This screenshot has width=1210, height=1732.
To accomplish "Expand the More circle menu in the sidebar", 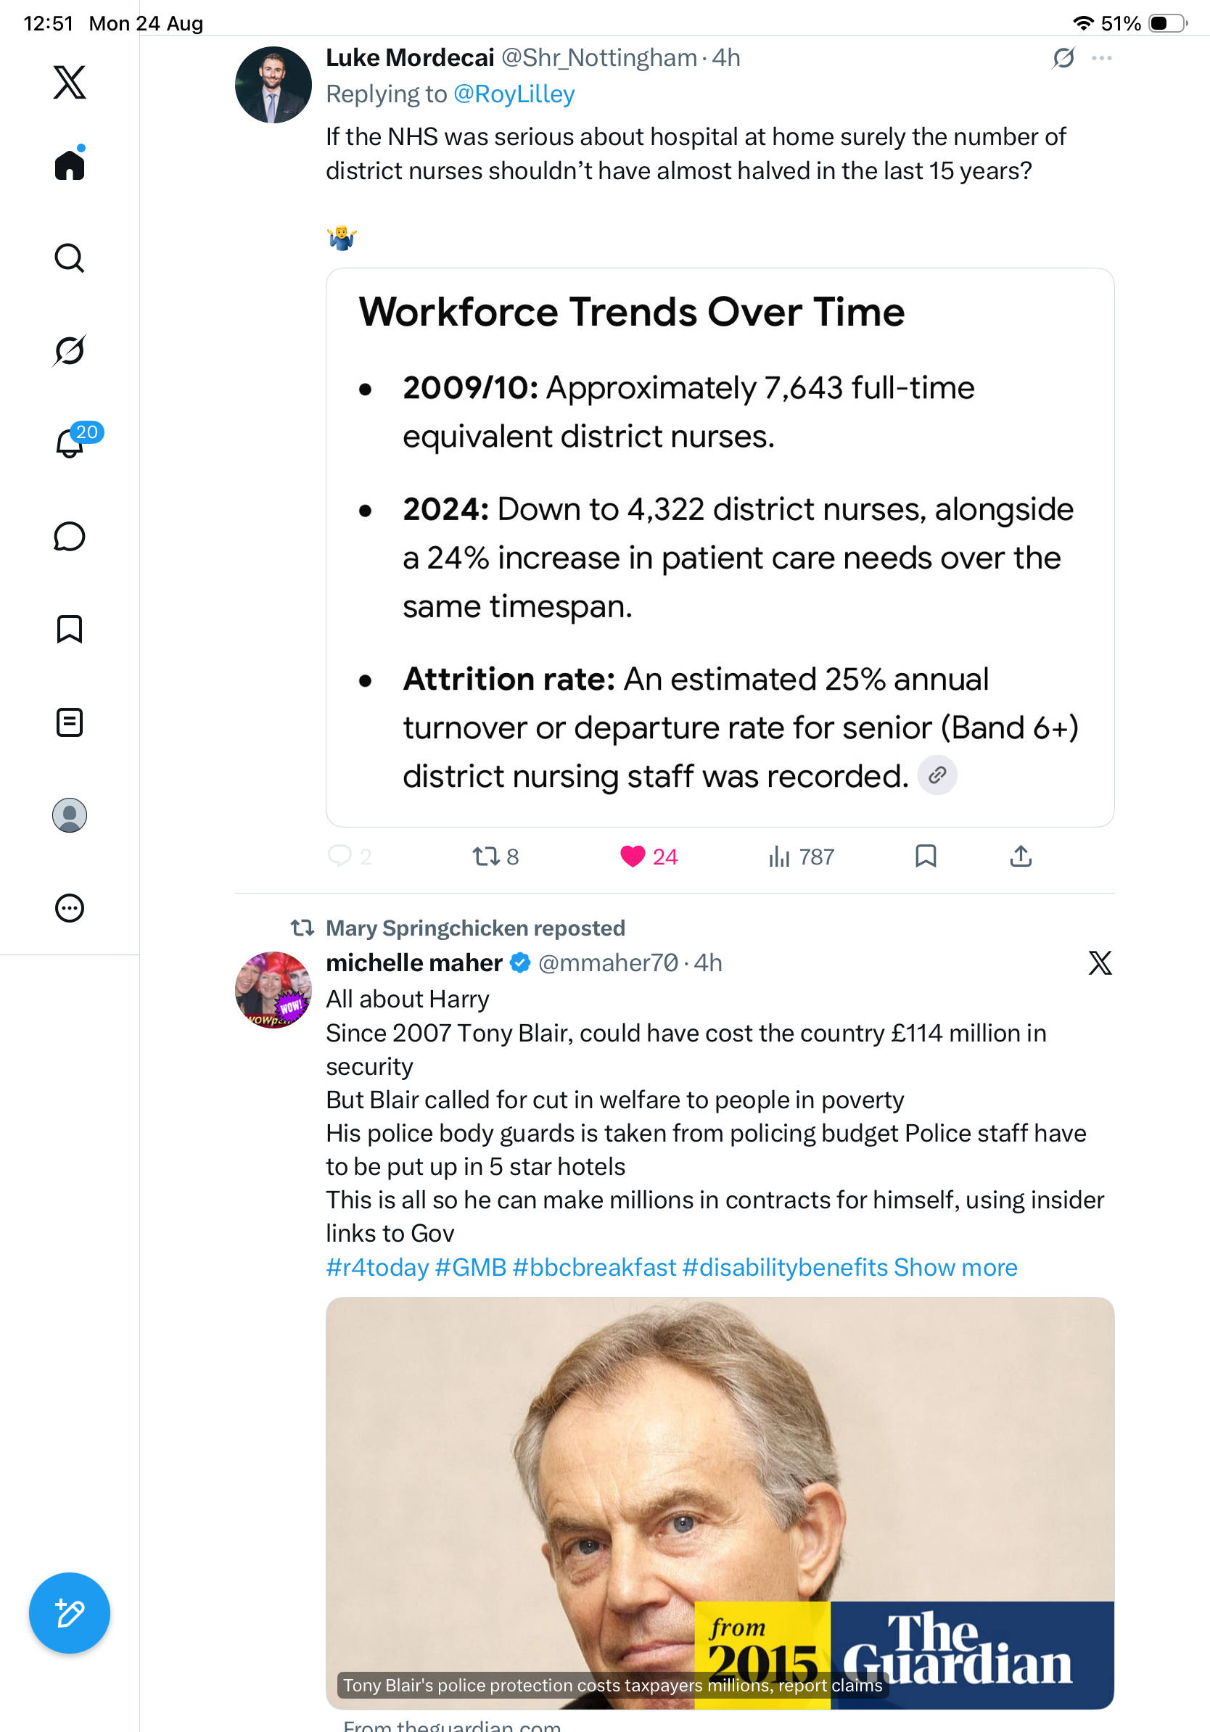I will tap(70, 907).
